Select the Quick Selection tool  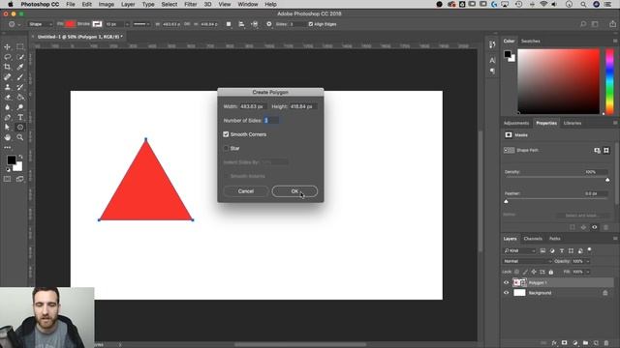click(x=20, y=57)
